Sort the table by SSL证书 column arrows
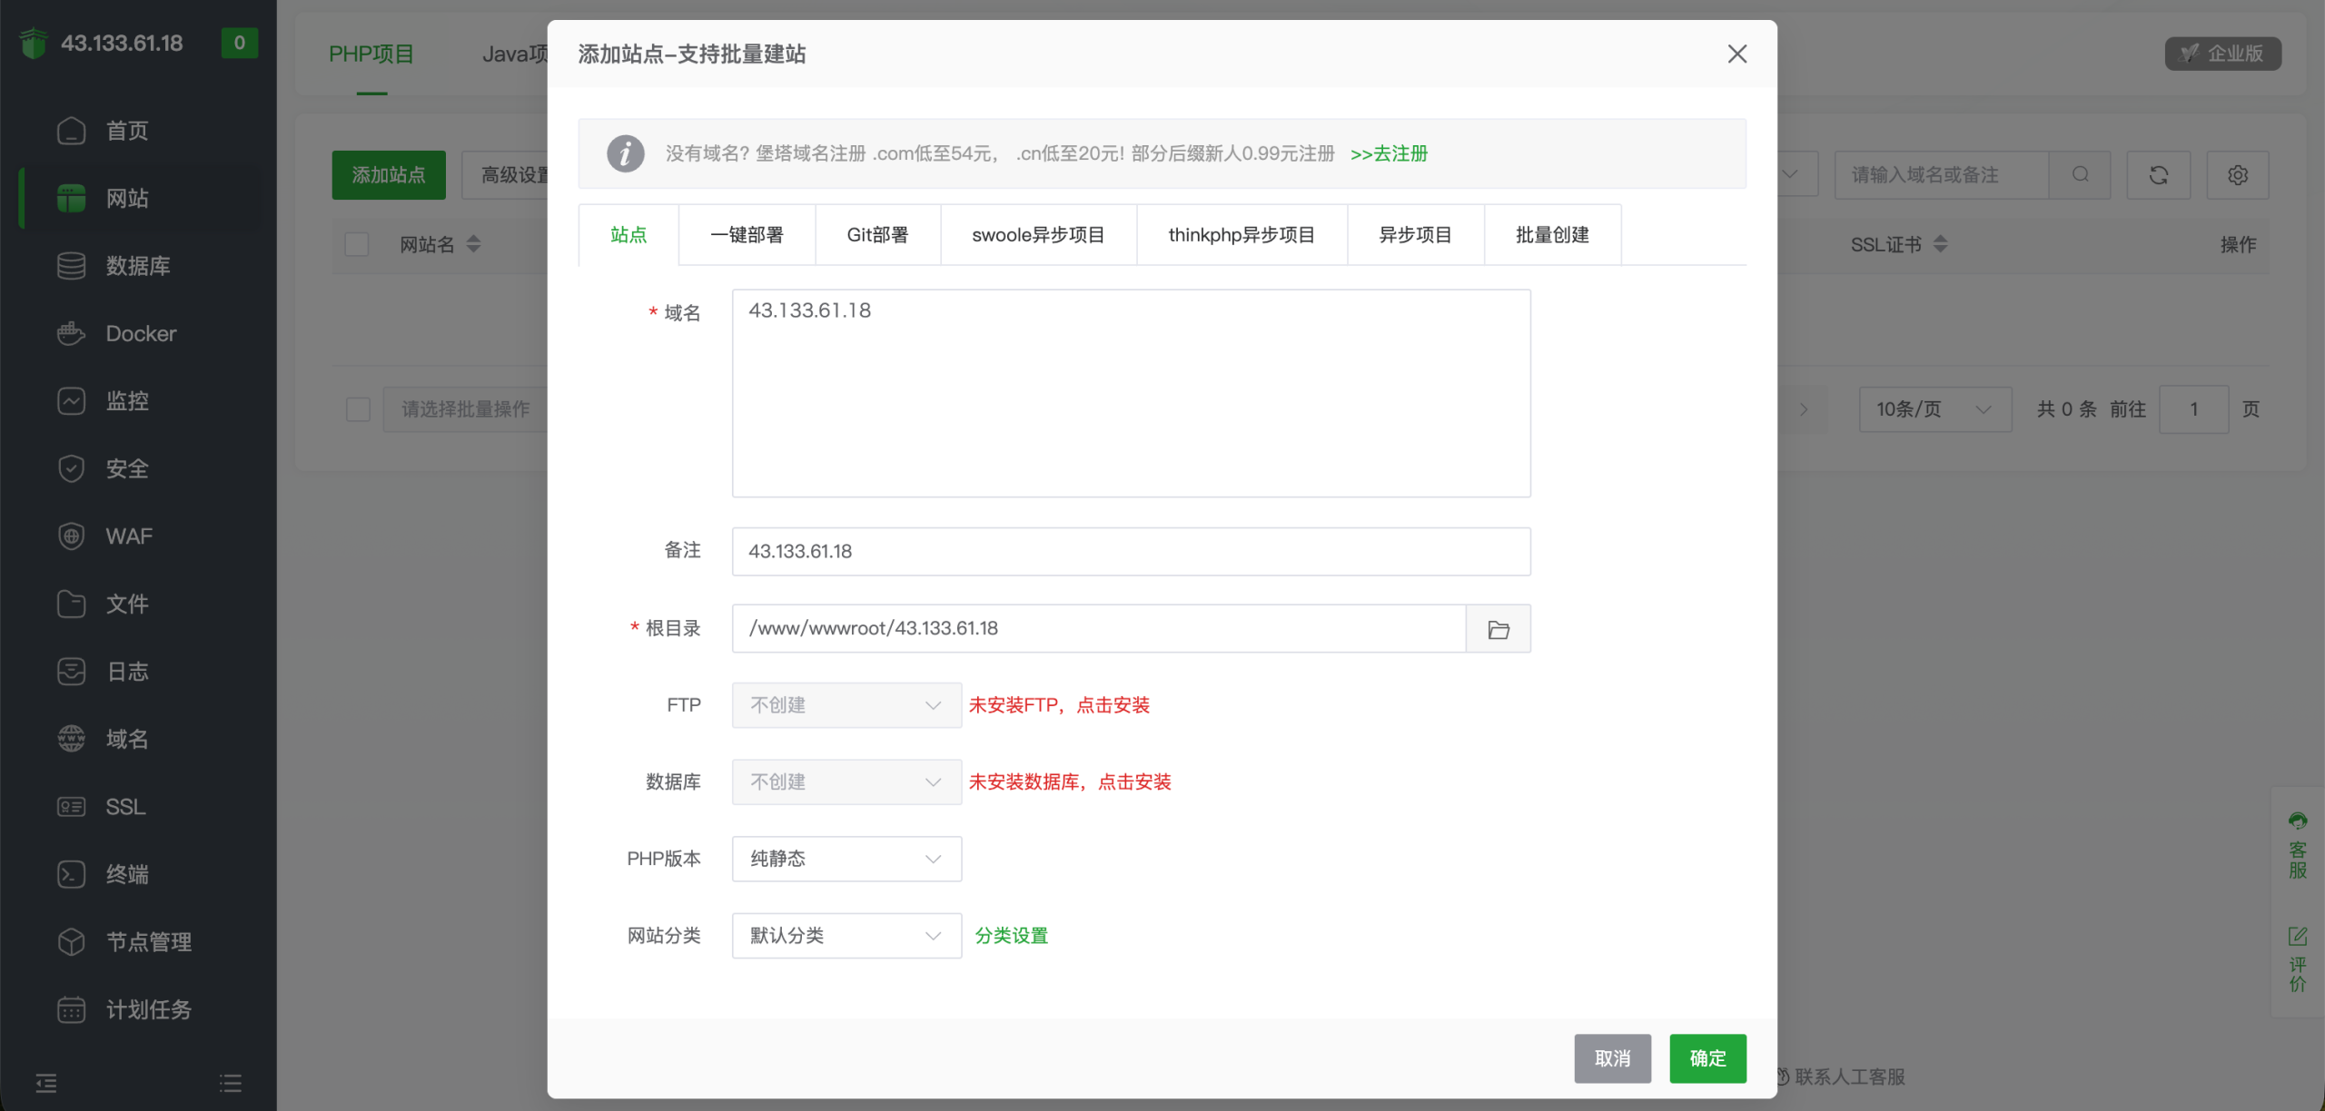This screenshot has height=1111, width=2325. pyautogui.click(x=1940, y=244)
